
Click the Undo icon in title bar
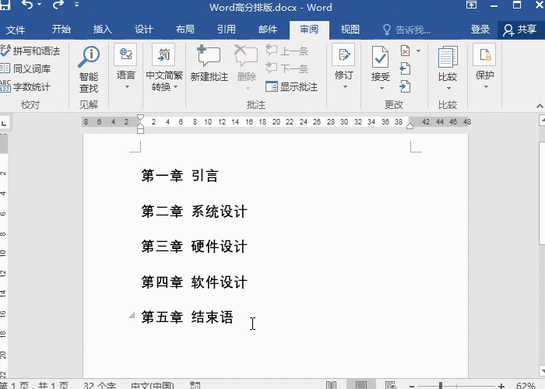27,5
